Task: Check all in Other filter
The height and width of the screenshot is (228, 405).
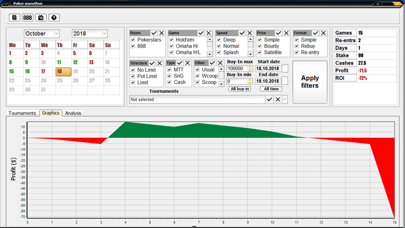Action: [x=212, y=62]
